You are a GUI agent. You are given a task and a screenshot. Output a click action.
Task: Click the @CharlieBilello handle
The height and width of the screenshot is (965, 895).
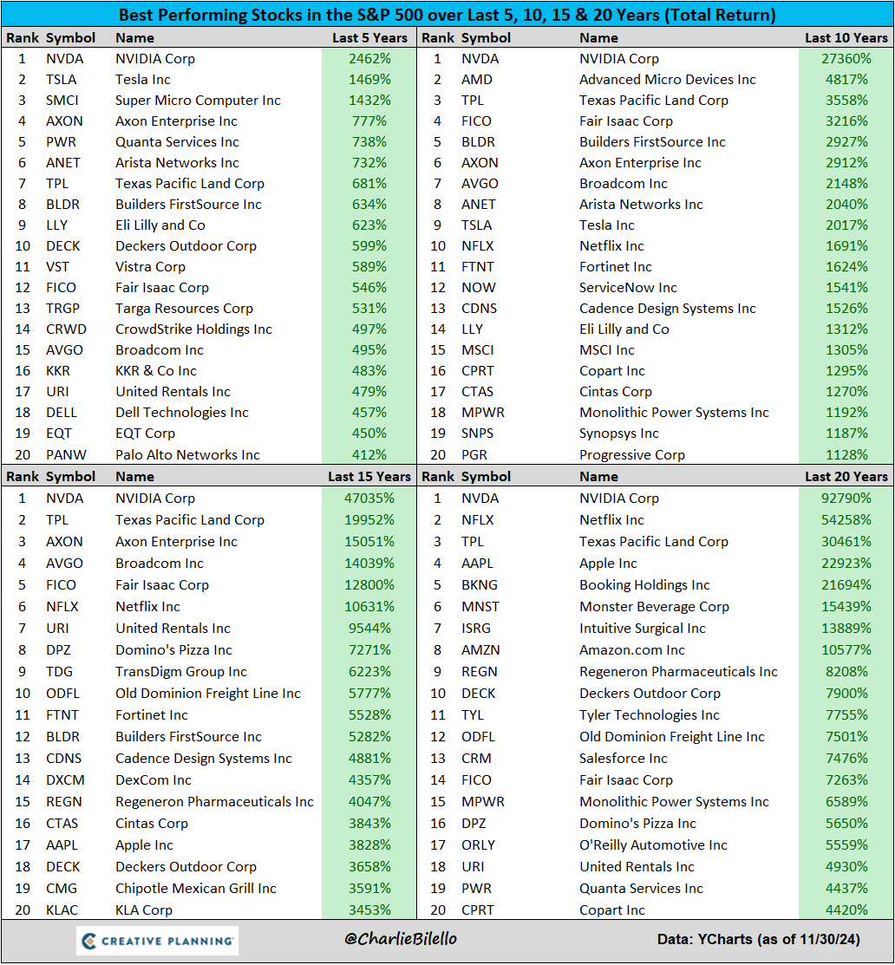[x=401, y=938]
